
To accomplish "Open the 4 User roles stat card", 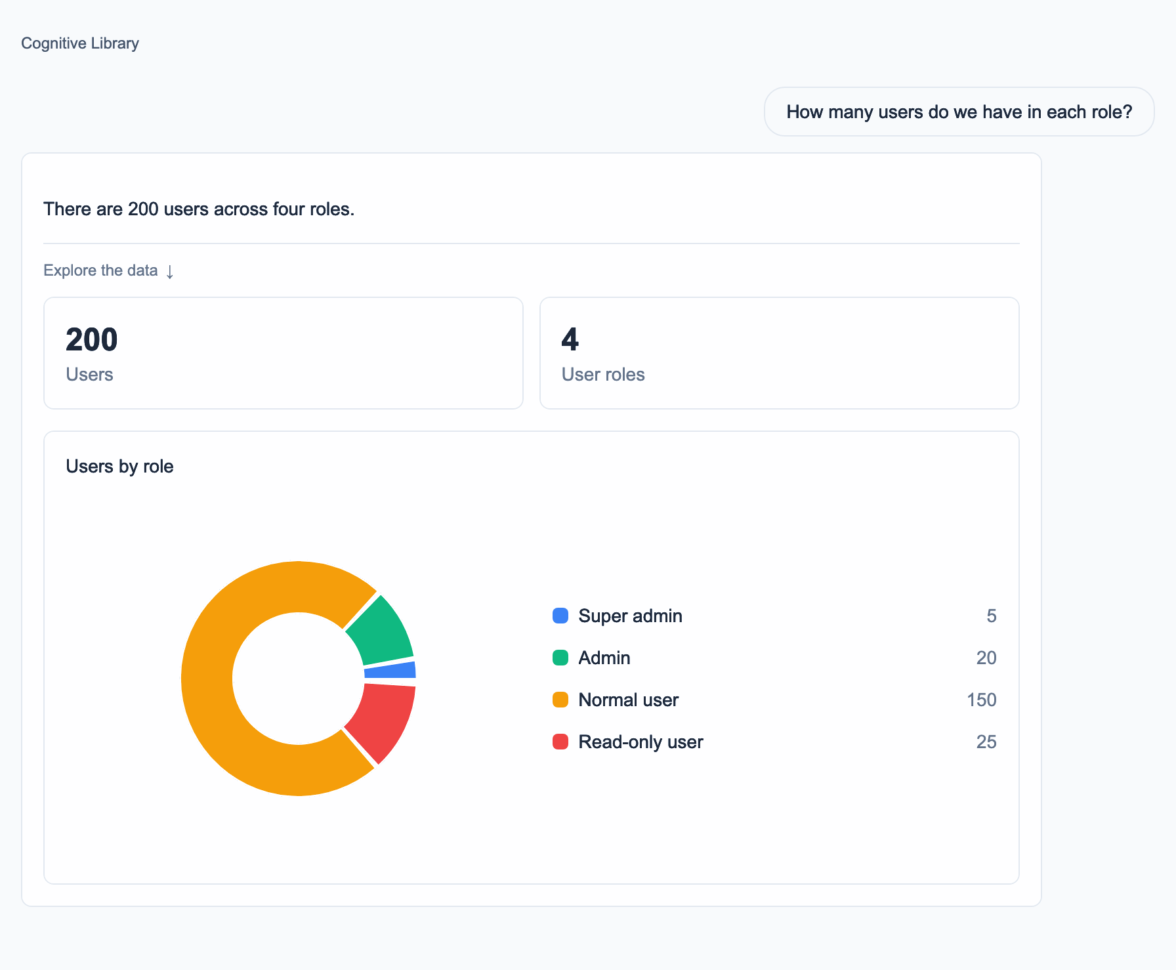I will [779, 353].
